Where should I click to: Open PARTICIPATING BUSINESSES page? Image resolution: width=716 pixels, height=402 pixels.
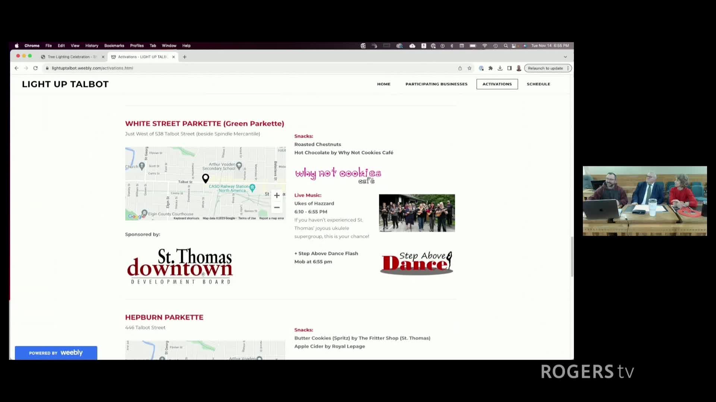pos(436,84)
